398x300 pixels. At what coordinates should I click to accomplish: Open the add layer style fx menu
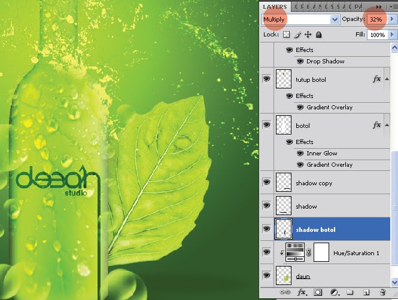302,292
